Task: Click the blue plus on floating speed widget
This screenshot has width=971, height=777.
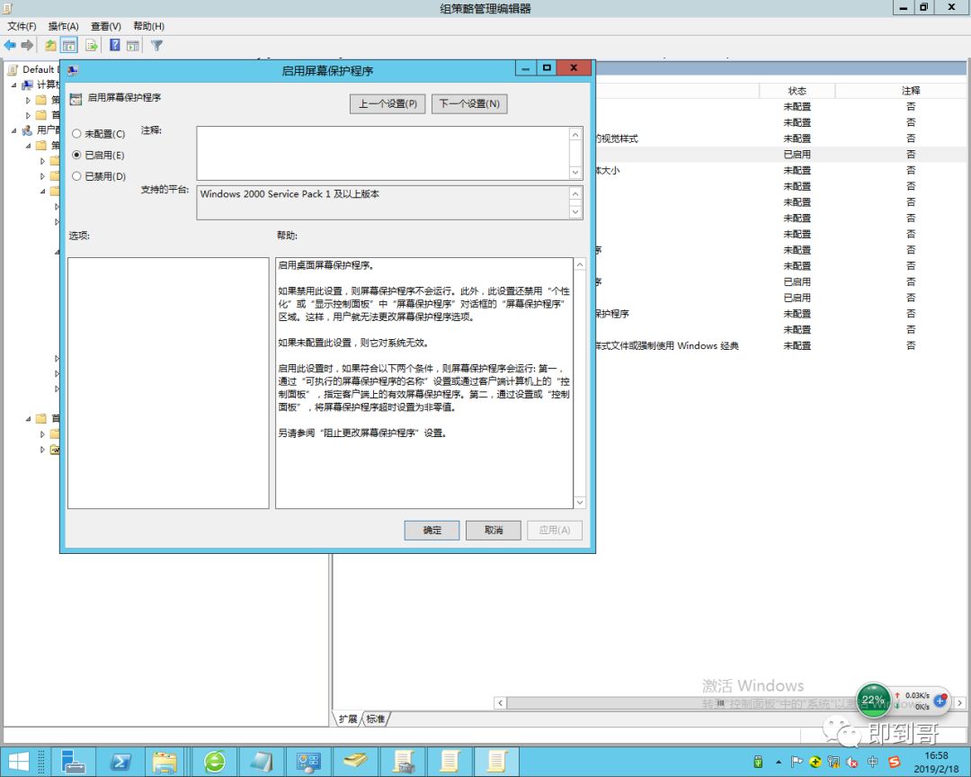Action: pos(940,701)
